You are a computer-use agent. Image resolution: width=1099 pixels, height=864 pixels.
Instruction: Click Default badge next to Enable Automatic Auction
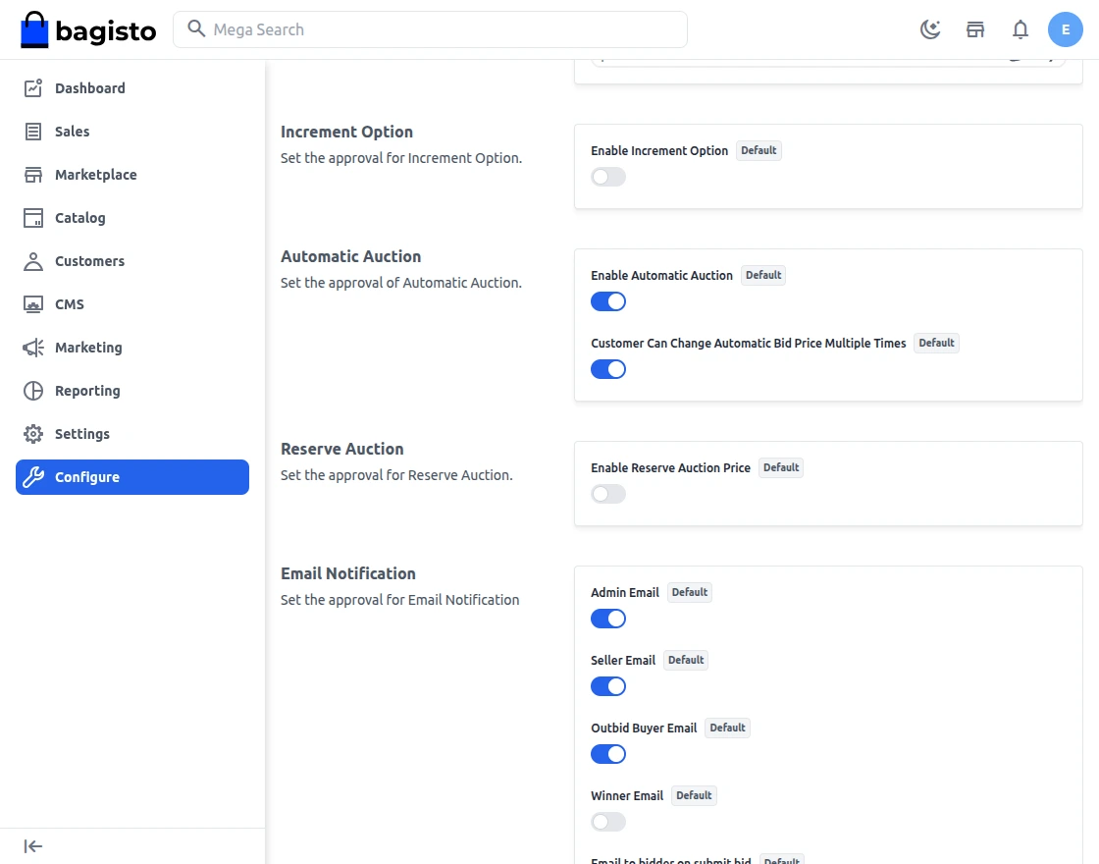(x=763, y=275)
